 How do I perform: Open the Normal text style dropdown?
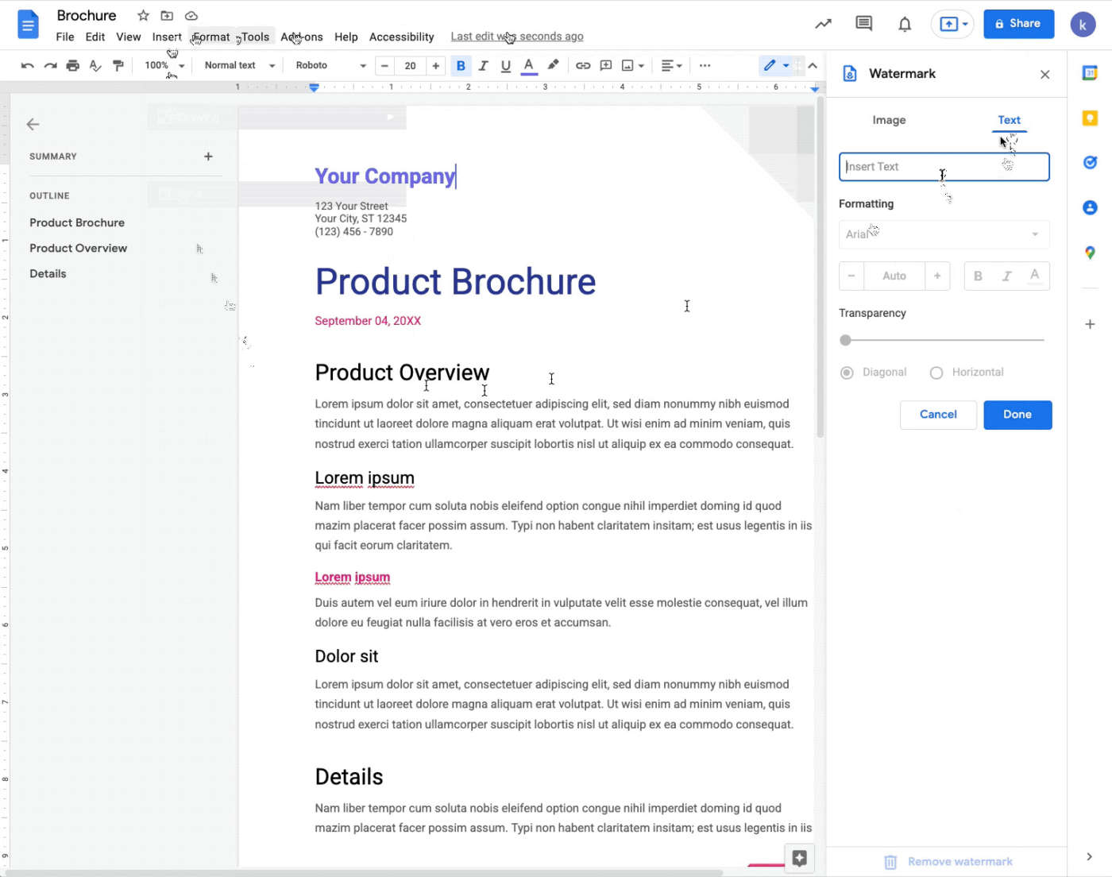click(239, 66)
